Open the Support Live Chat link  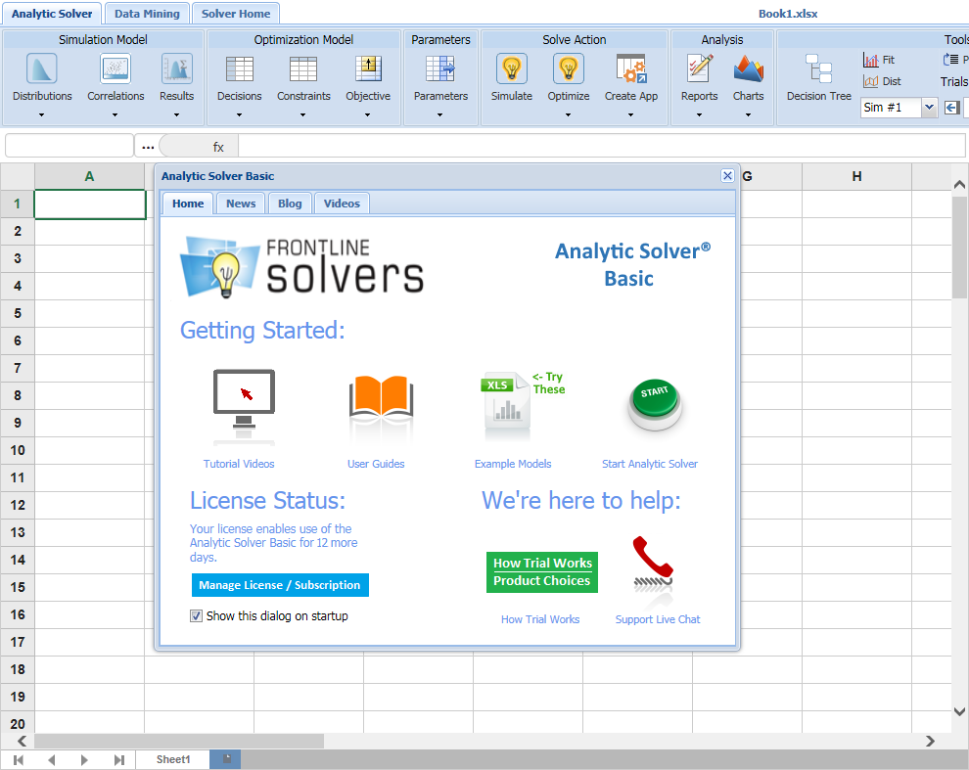(x=658, y=619)
